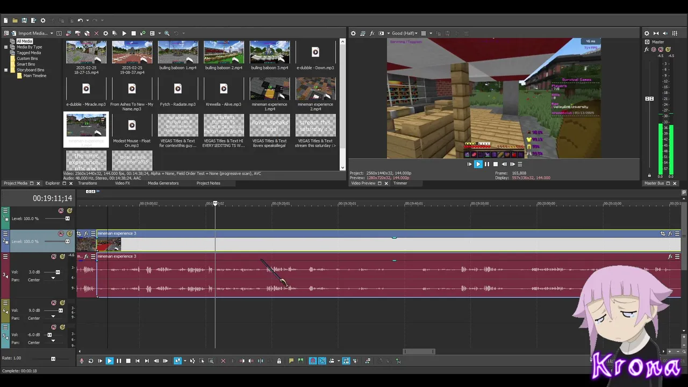Switch to the Video FX tab

tap(123, 183)
